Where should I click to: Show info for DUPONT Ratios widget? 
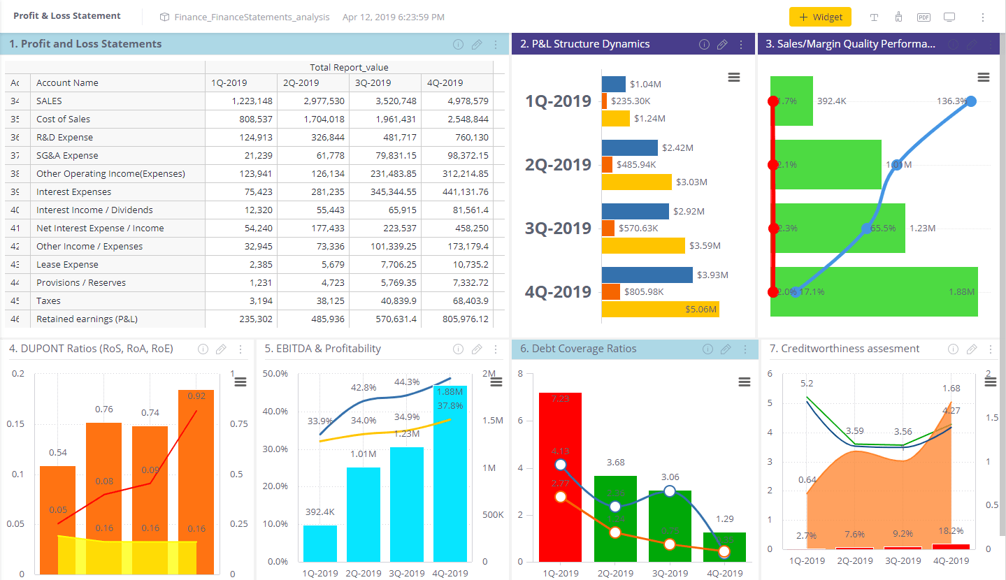click(203, 349)
